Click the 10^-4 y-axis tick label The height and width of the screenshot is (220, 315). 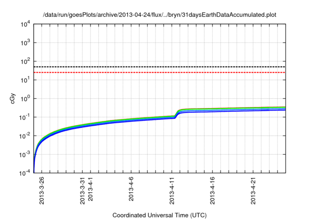tap(25, 173)
